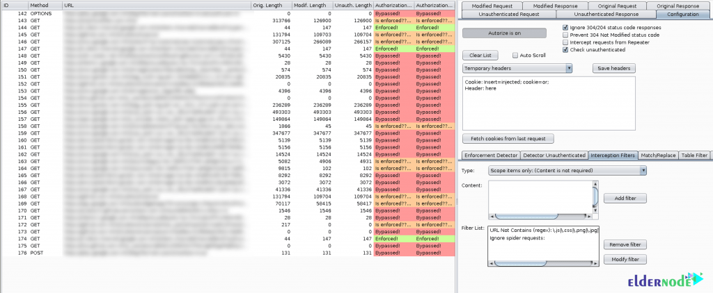
Task: Show the Original Response tab
Action: [677, 6]
